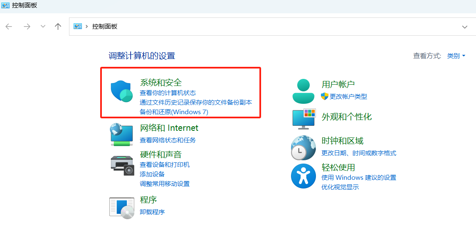
Task: Click the 控制面板 breadcrumb in address bar
Action: pos(105,27)
